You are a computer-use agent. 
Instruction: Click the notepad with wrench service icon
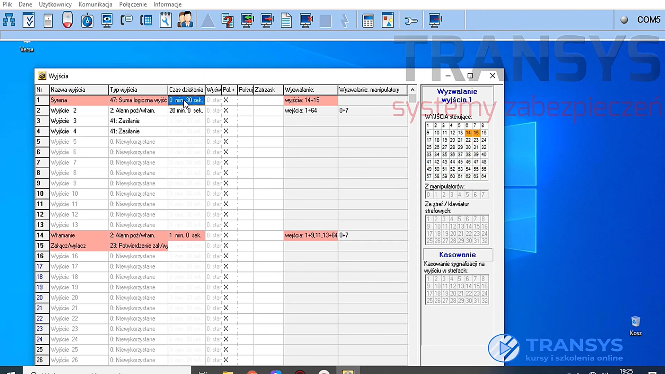(x=166, y=20)
